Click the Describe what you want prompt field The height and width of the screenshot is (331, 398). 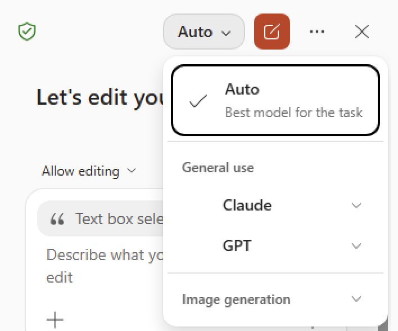(105, 266)
